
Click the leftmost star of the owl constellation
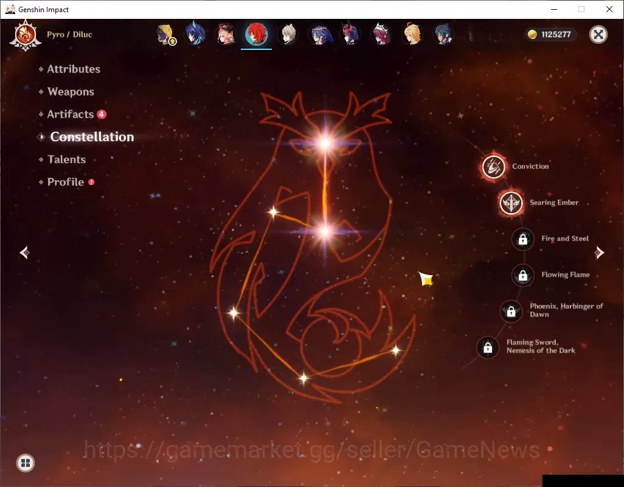pyautogui.click(x=234, y=313)
